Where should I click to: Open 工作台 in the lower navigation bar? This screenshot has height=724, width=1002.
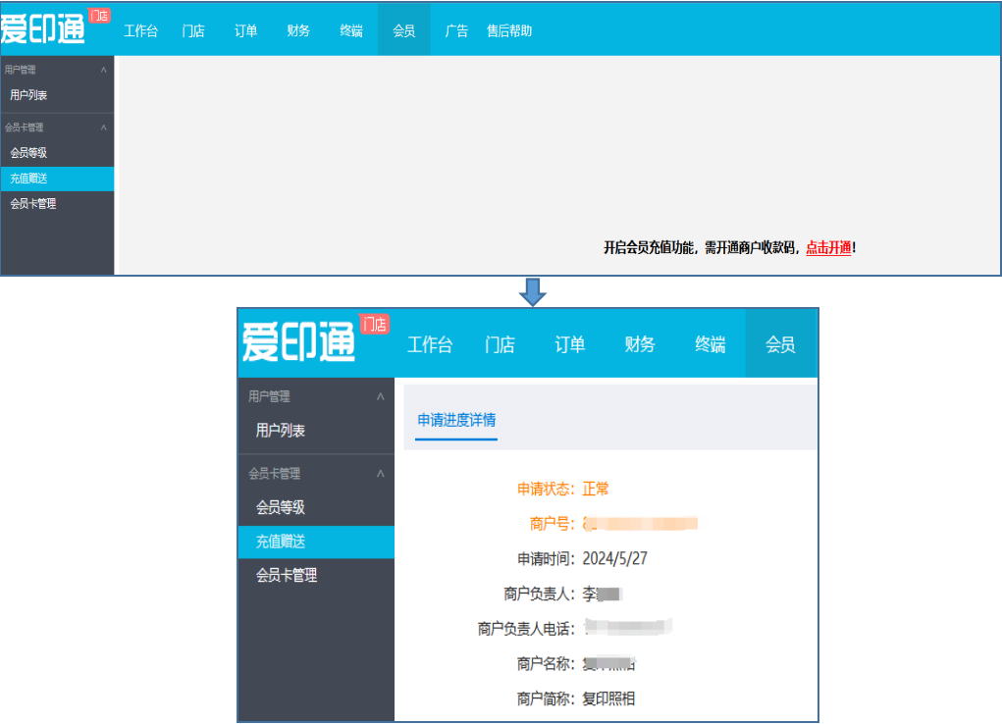[430, 344]
